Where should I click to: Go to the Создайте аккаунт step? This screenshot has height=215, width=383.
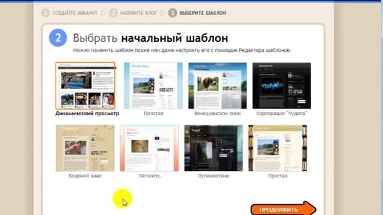click(69, 13)
